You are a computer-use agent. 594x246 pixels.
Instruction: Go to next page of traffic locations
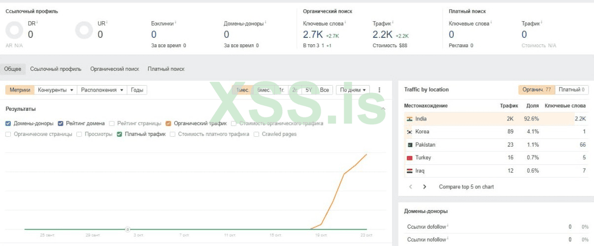click(425, 187)
